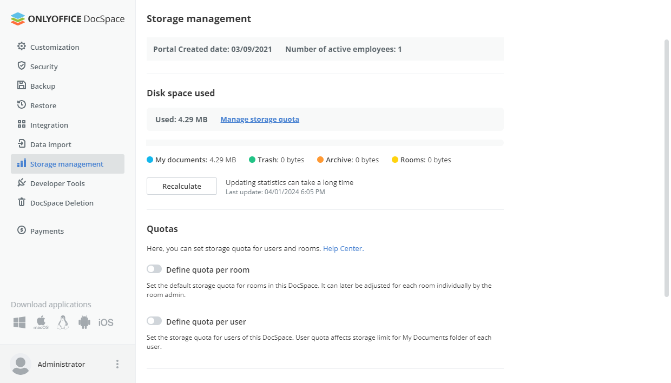
Task: Click the Security shield icon
Action: [x=22, y=66]
